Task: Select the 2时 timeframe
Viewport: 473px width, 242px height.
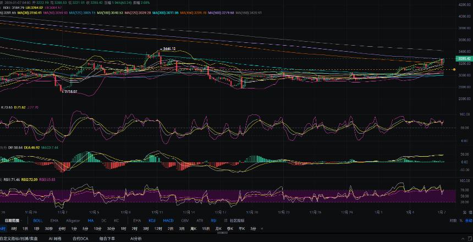Action: [135, 229]
